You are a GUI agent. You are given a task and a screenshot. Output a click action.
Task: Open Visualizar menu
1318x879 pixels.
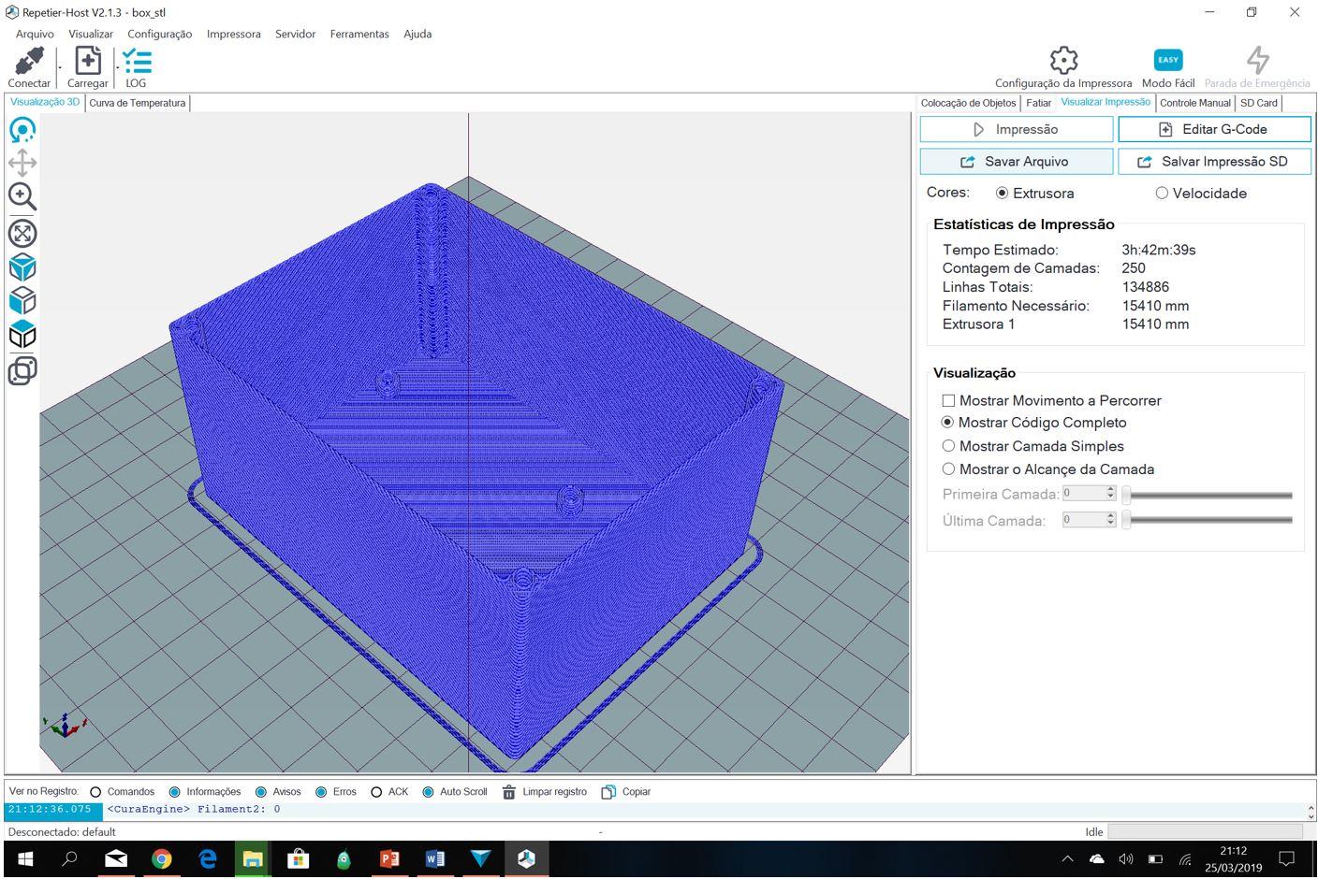coord(91,34)
